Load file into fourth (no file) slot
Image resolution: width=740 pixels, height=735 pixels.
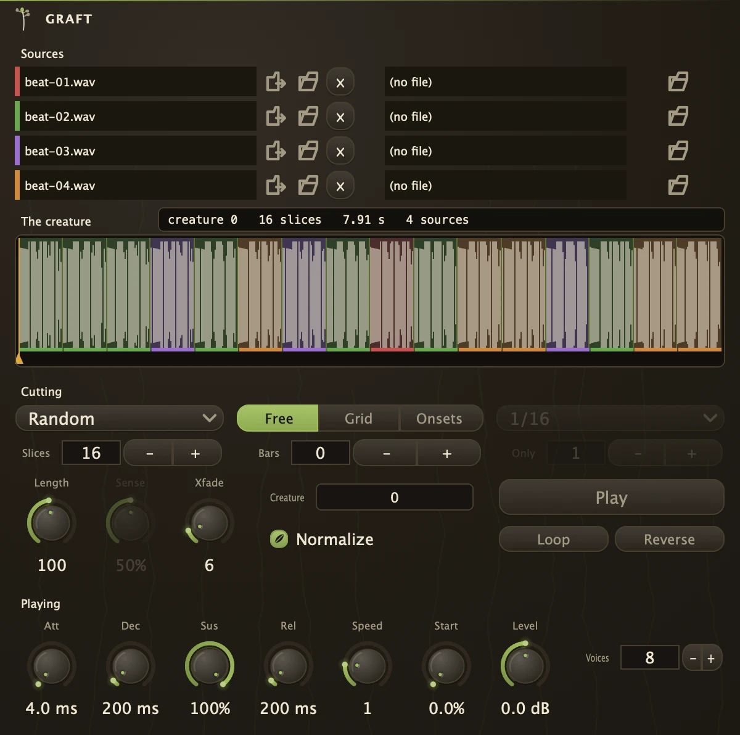click(x=678, y=186)
